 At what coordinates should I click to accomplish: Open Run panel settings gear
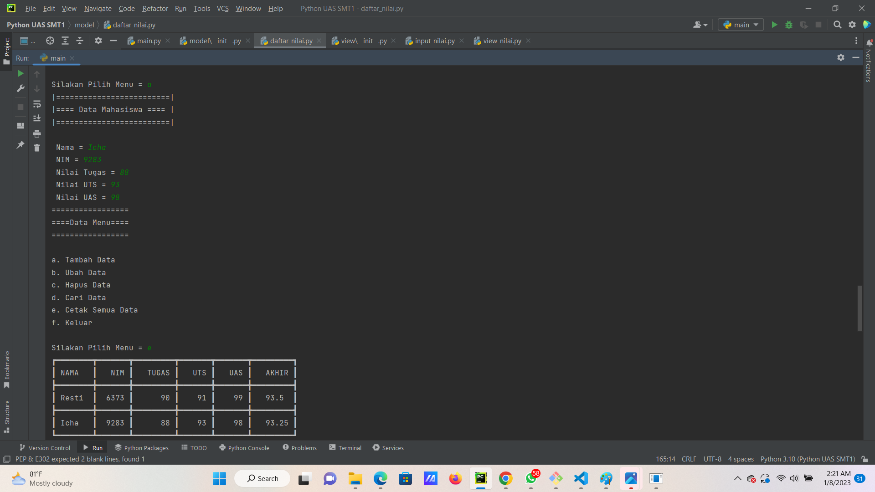[x=841, y=58]
